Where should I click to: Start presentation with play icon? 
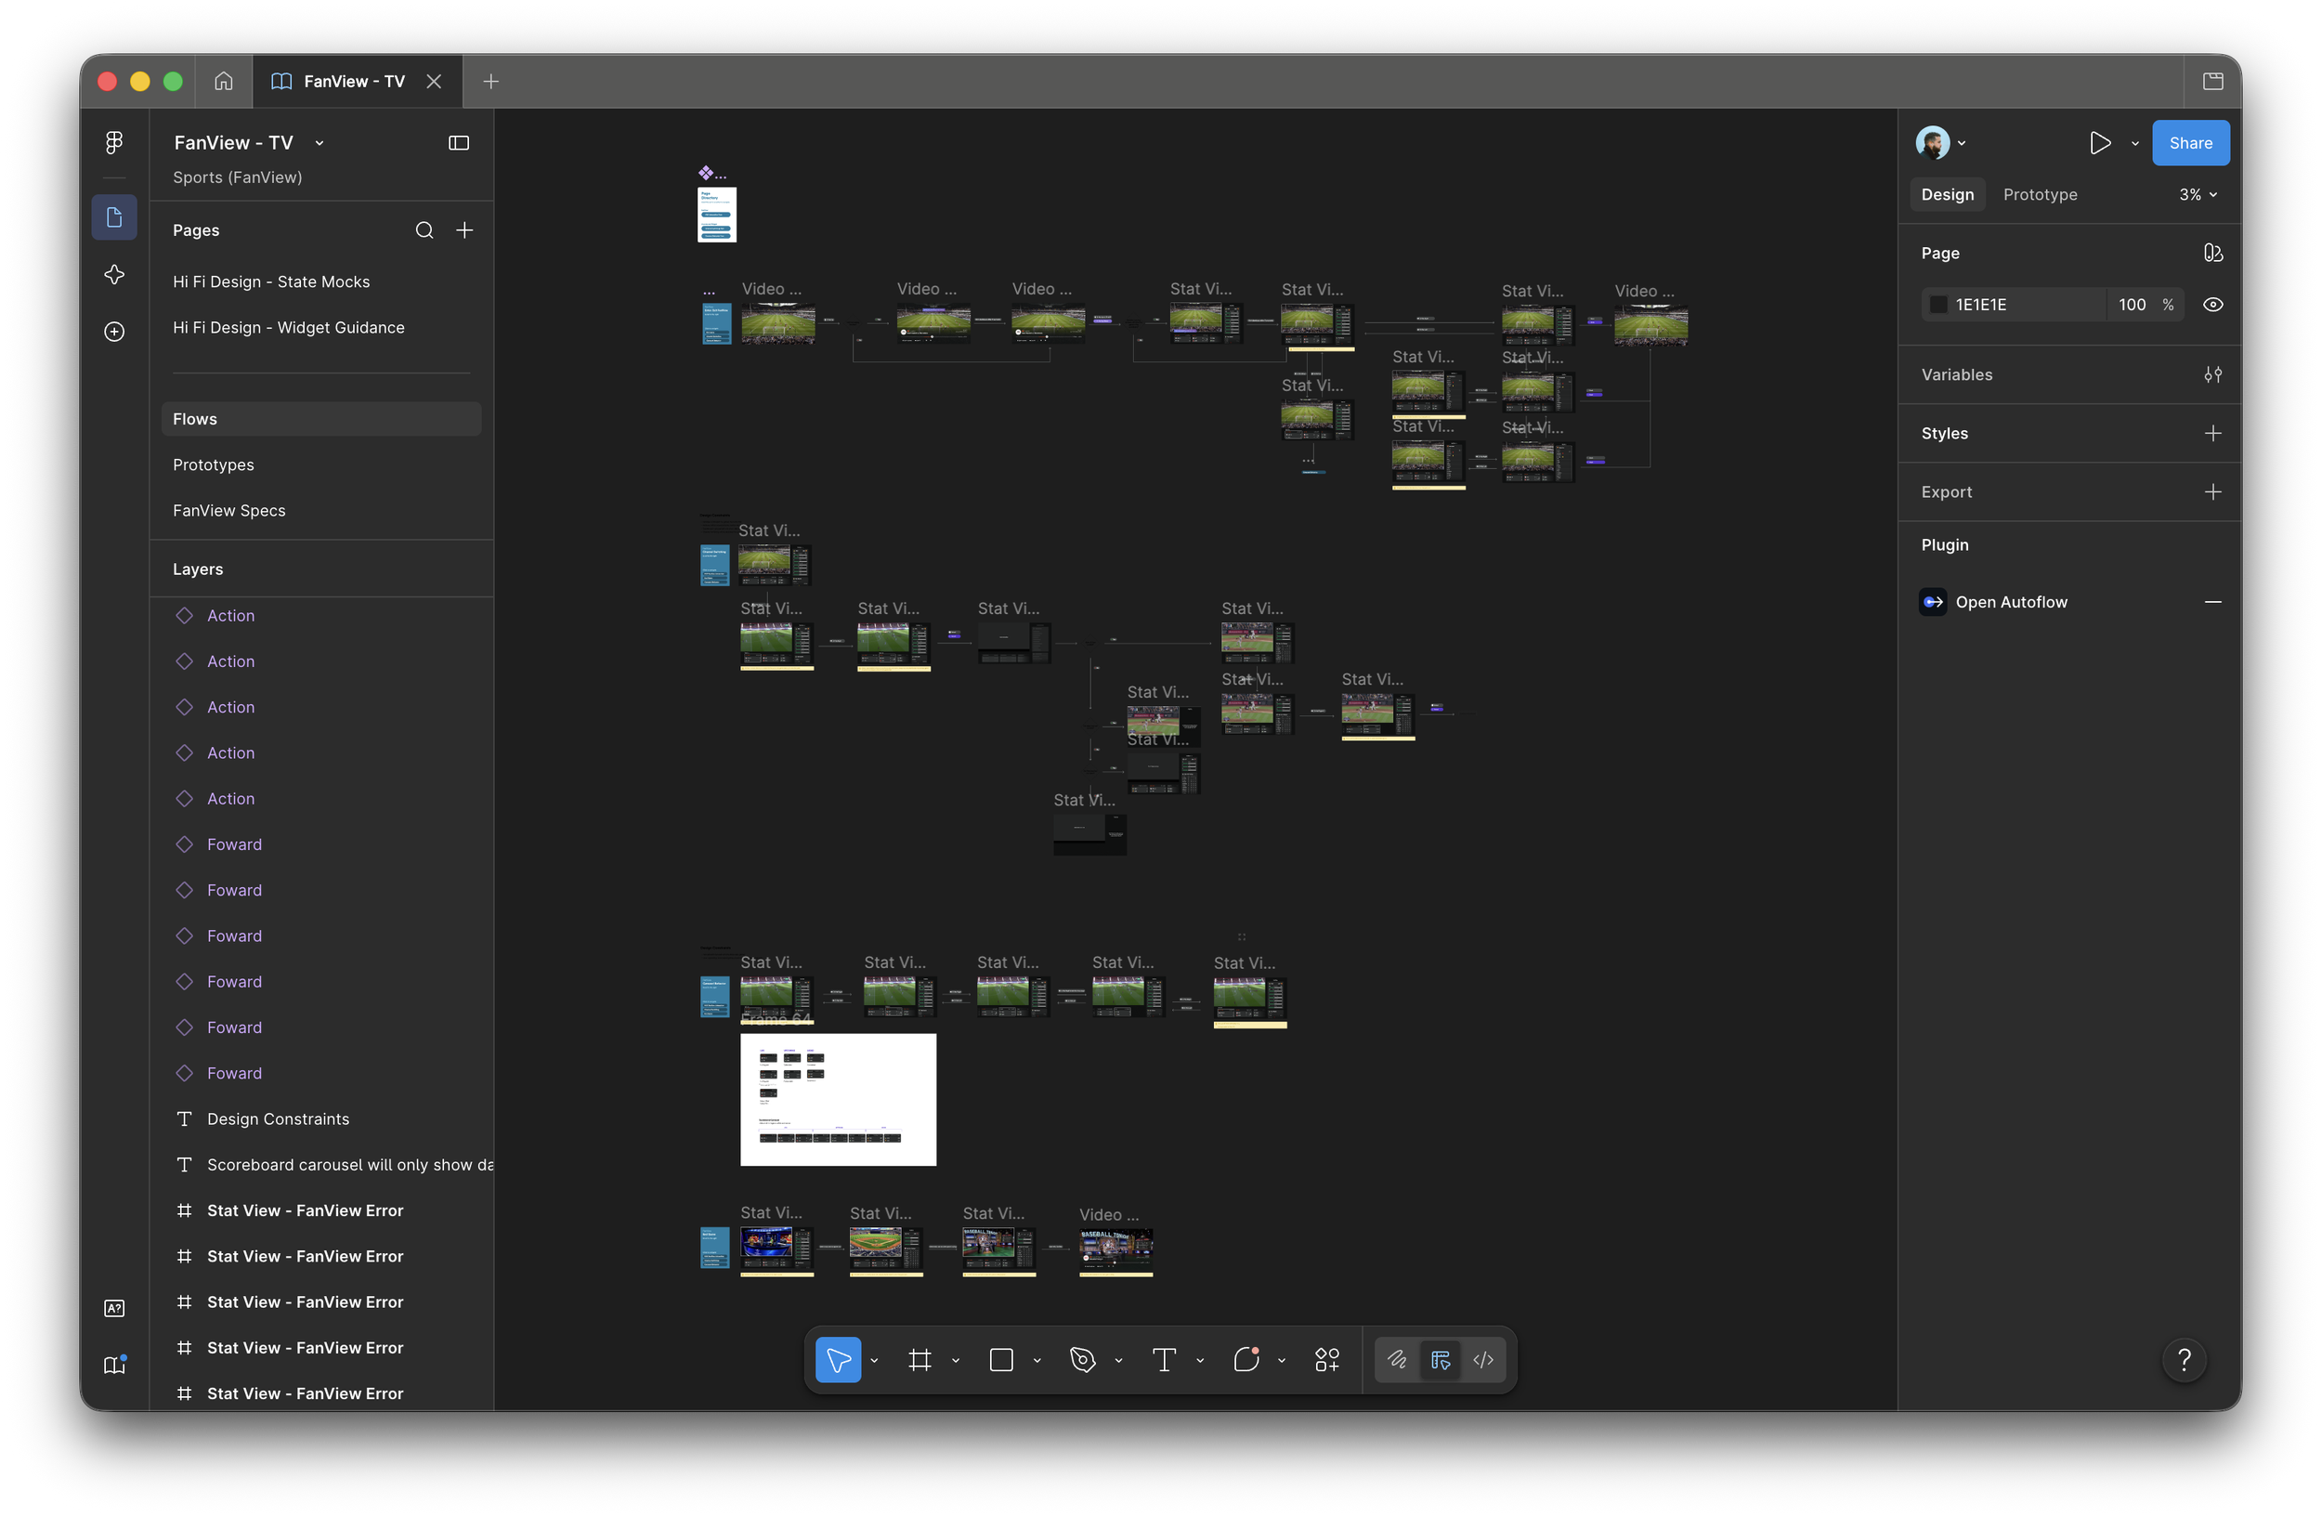(x=2100, y=143)
